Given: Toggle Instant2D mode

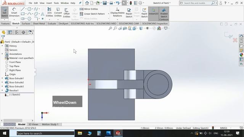Looking at the screenshot, I should 153,14.
